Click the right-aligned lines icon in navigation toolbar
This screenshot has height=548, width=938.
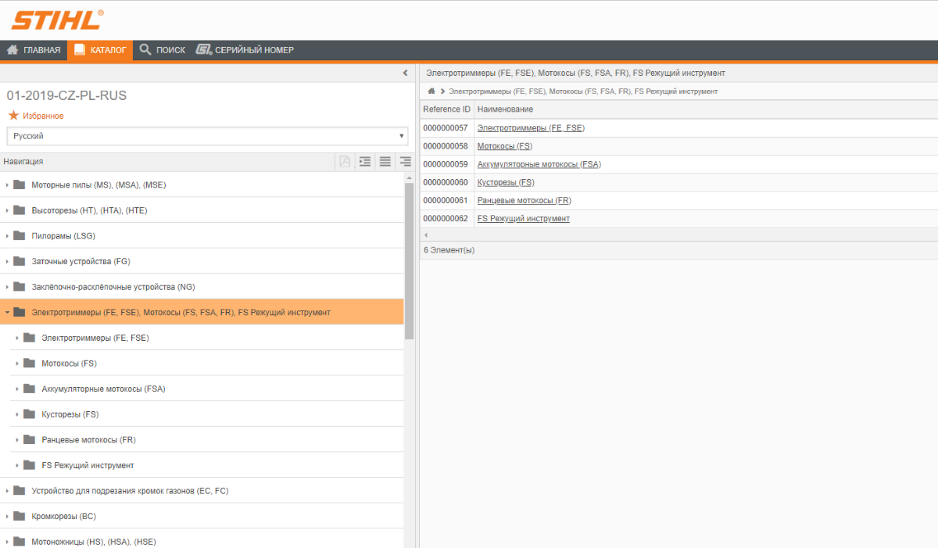[x=405, y=162]
